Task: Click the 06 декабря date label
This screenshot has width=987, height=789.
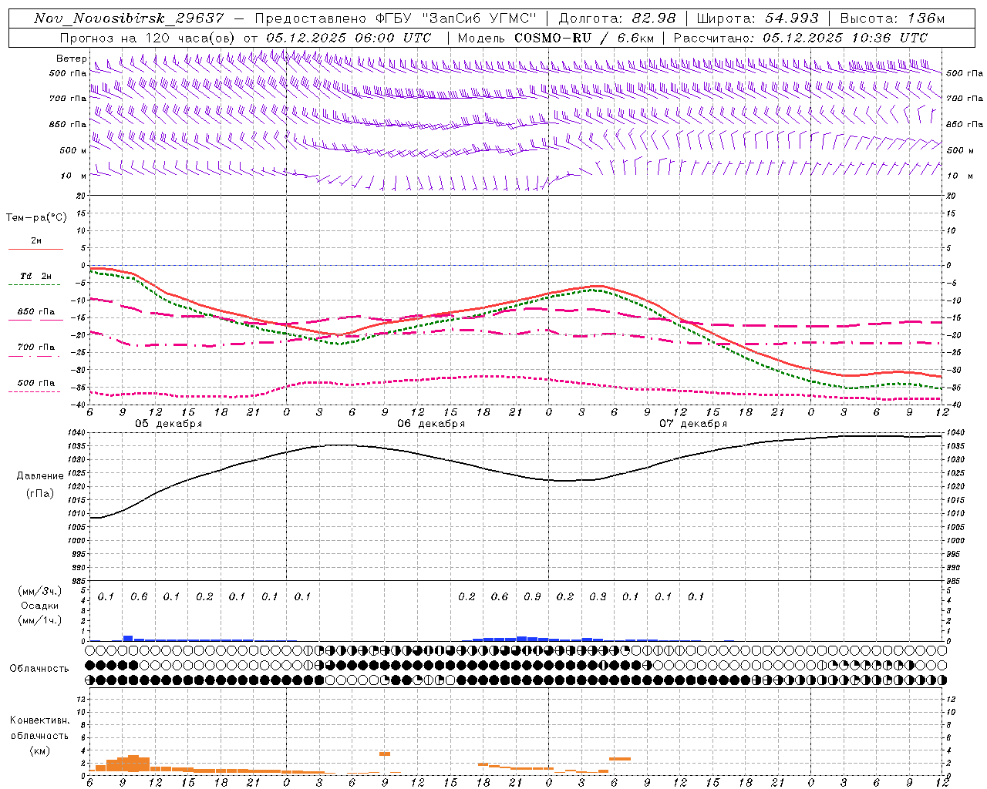Action: 431,424
